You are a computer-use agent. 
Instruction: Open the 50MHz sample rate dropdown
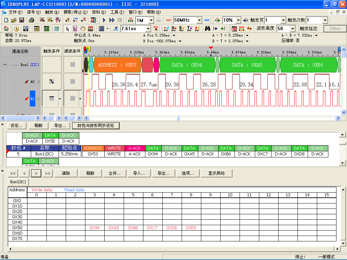coord(199,20)
